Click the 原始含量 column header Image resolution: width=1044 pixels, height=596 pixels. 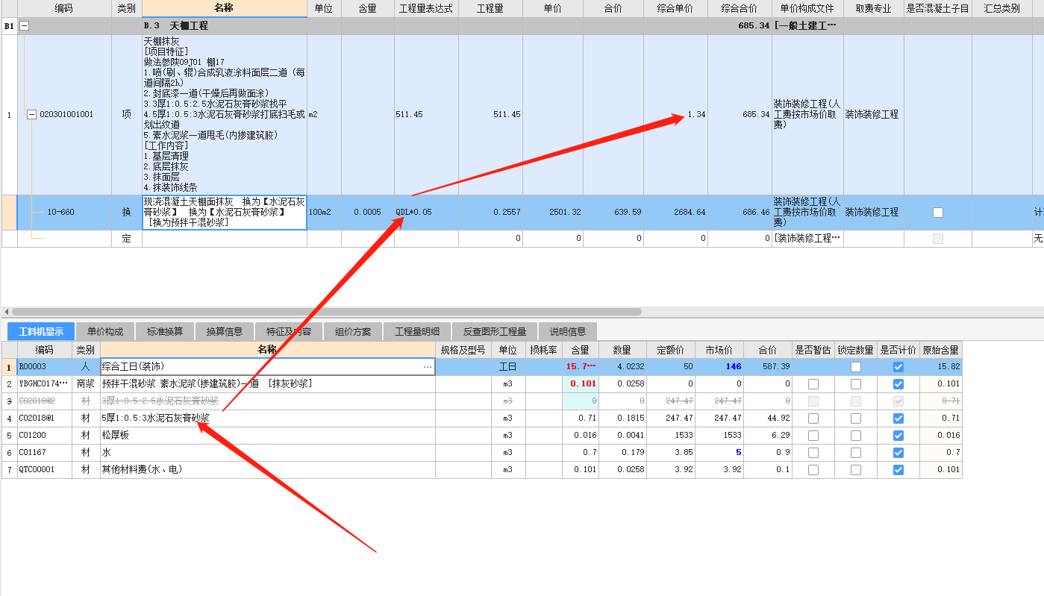coord(941,350)
